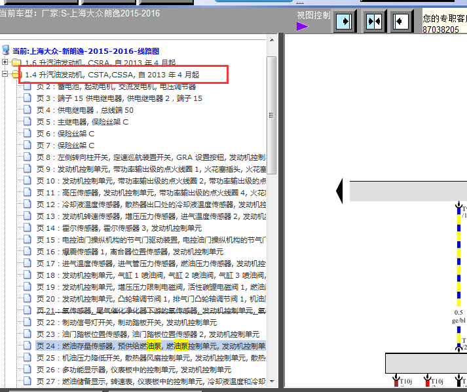Open 页 15 : 电控油门操纵机构
The image size is (467, 392).
[x=151, y=240]
